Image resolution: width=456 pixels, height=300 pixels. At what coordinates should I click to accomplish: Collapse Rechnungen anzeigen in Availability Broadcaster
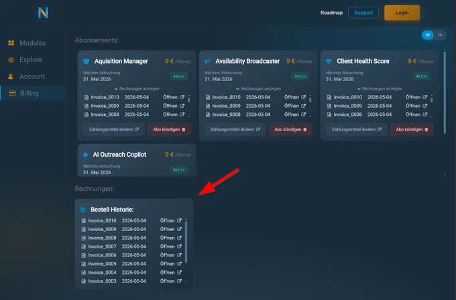tap(258, 88)
